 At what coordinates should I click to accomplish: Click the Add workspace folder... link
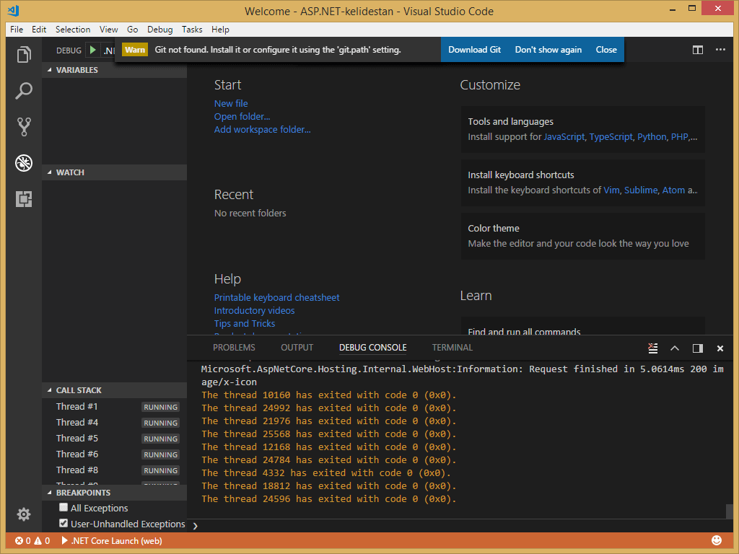tap(262, 130)
